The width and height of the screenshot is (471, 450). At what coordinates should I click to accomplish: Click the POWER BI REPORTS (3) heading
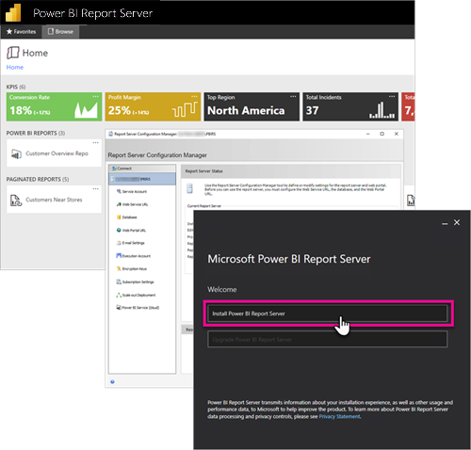click(x=36, y=133)
